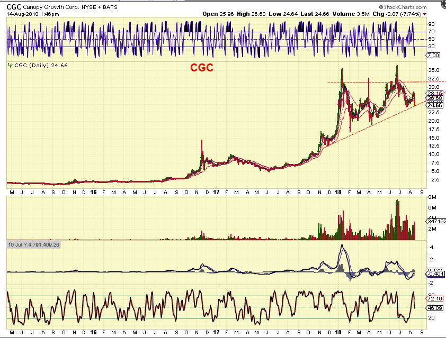The width and height of the screenshot is (446, 338).
Task: Click the -0.401 MACD value tag
Action: 435,274
